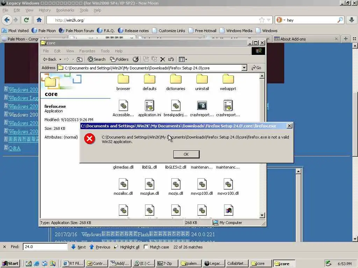
Task: Click Go button beside address bar
Action: [256, 68]
